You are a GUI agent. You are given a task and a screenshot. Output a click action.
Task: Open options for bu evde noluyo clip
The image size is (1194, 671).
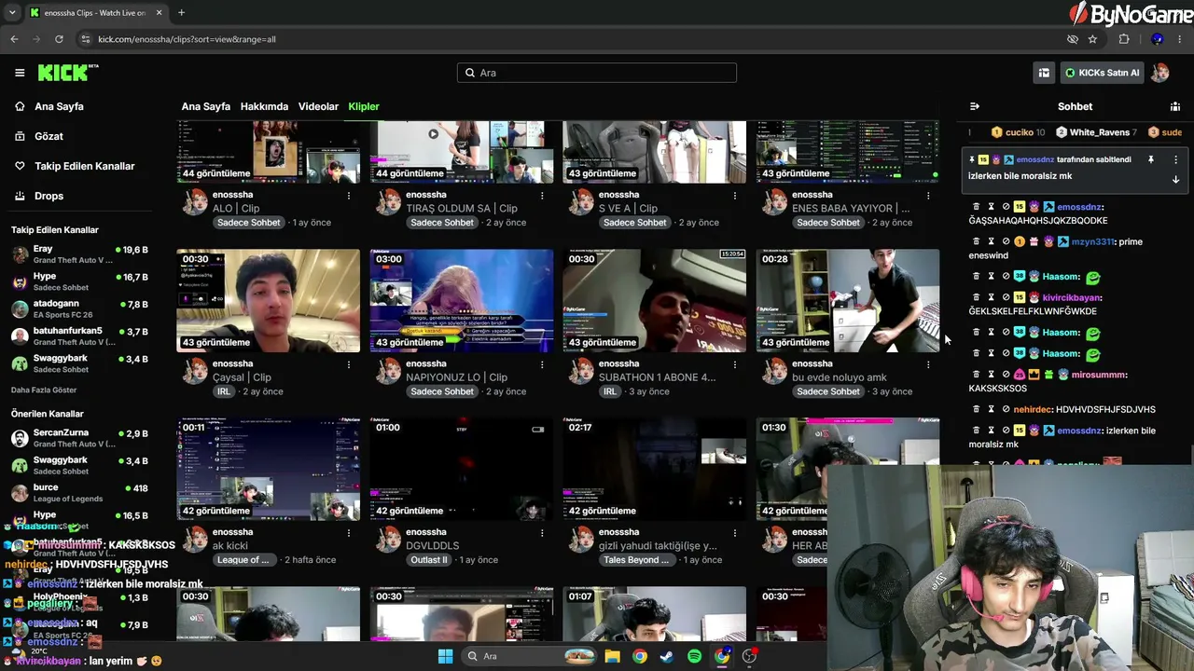click(x=928, y=364)
